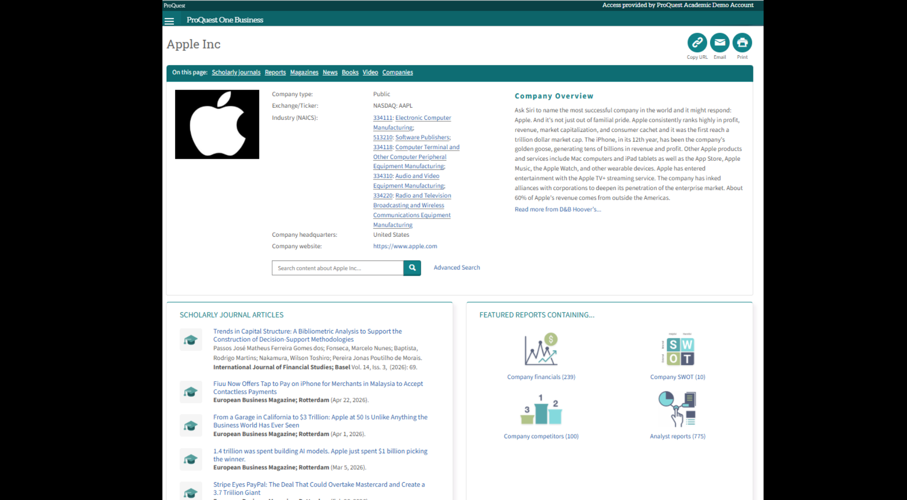Click scholarly icon beside From a Garage article
Viewport: 907px width, 500px height.
[191, 425]
